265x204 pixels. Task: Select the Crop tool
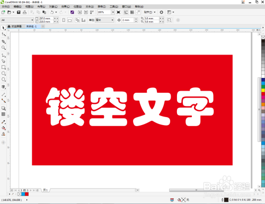coord(3,42)
